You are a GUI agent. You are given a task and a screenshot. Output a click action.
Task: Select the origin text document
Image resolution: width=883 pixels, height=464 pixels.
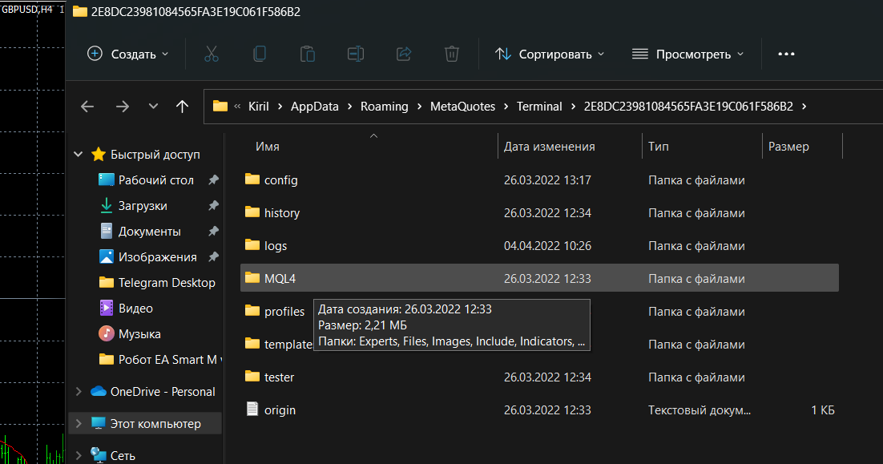tap(539, 410)
